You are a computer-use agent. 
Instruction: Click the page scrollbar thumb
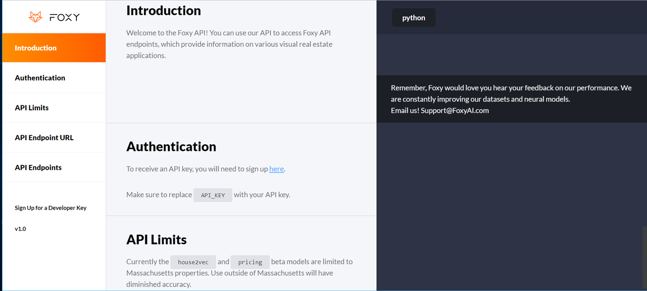644,258
